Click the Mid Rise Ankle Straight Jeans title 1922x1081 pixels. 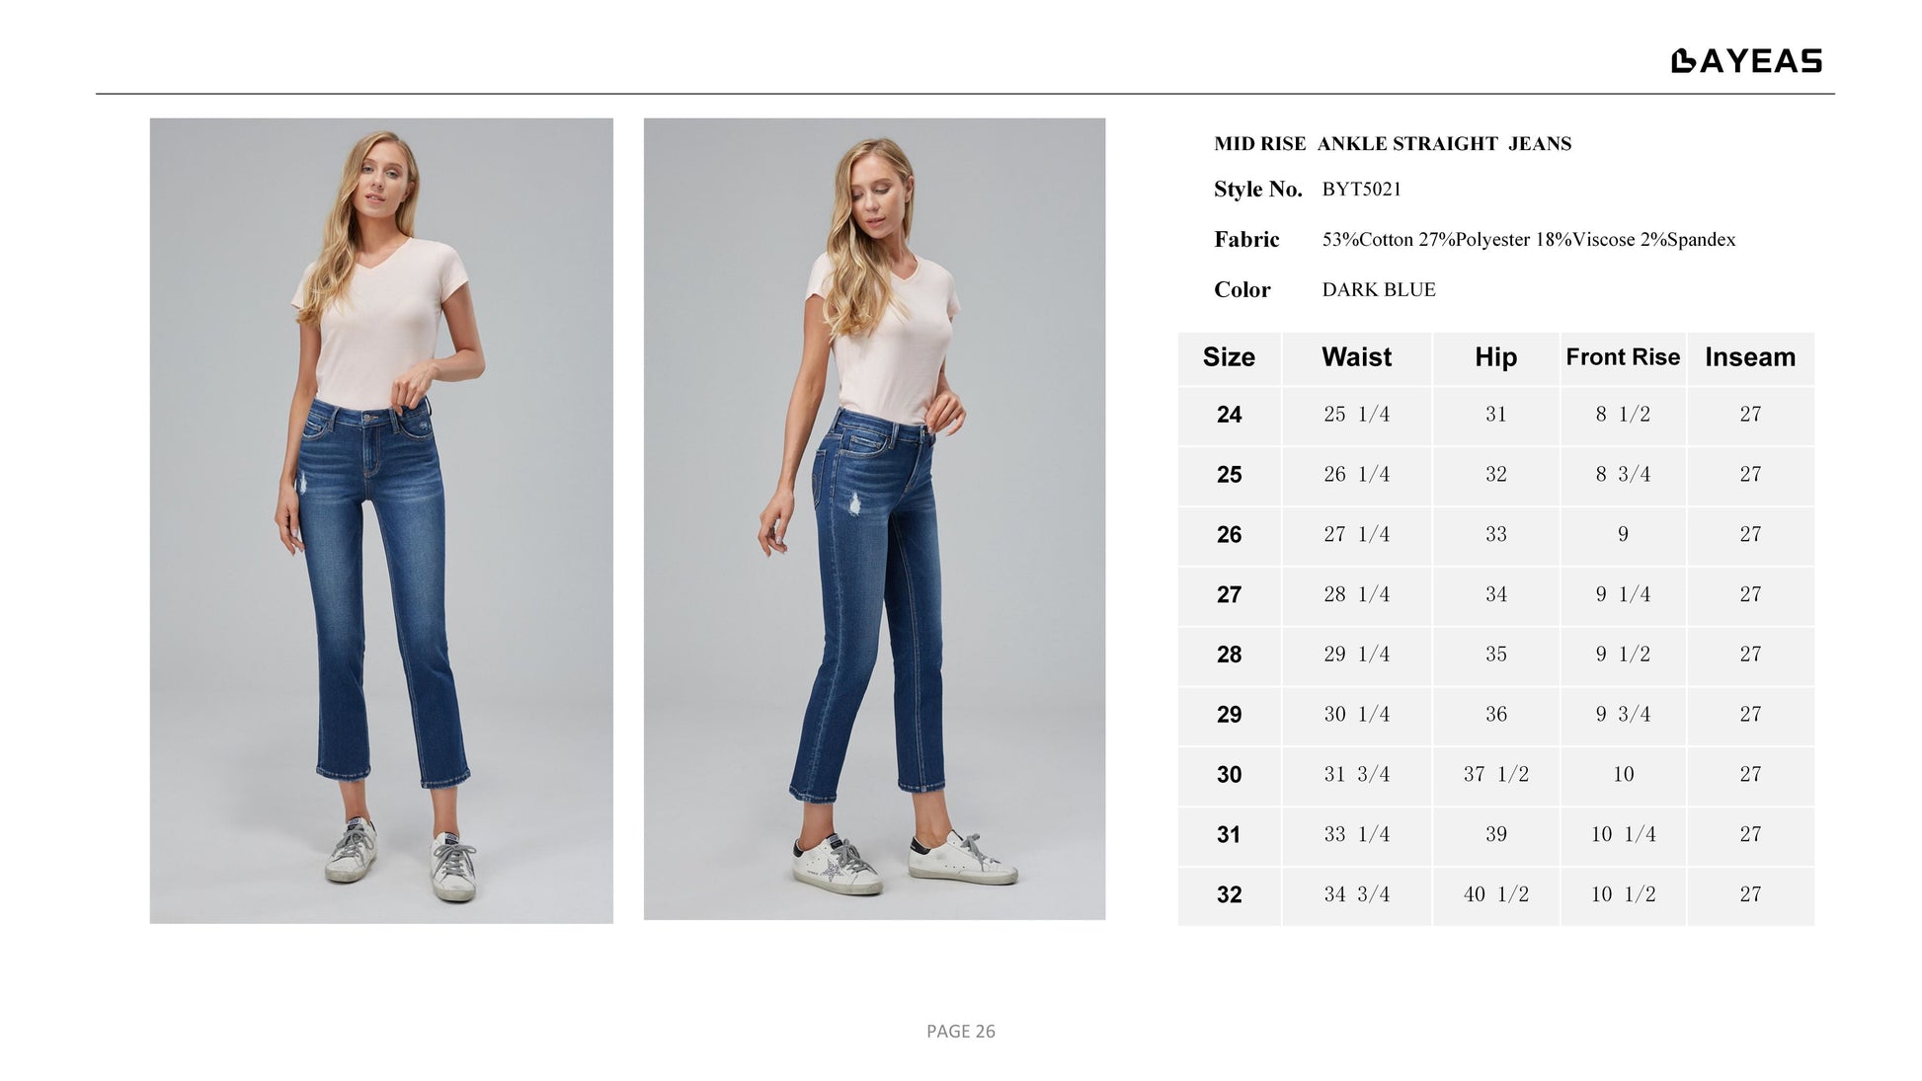1393,144
